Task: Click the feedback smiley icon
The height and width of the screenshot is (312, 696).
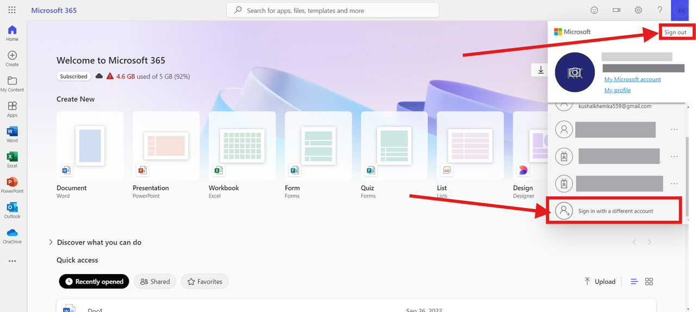Action: (x=594, y=10)
